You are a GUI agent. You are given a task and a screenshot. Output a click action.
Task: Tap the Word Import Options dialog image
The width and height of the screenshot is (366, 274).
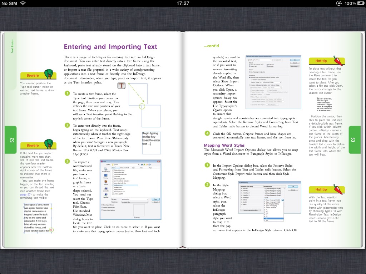pyautogui.click(x=273, y=82)
